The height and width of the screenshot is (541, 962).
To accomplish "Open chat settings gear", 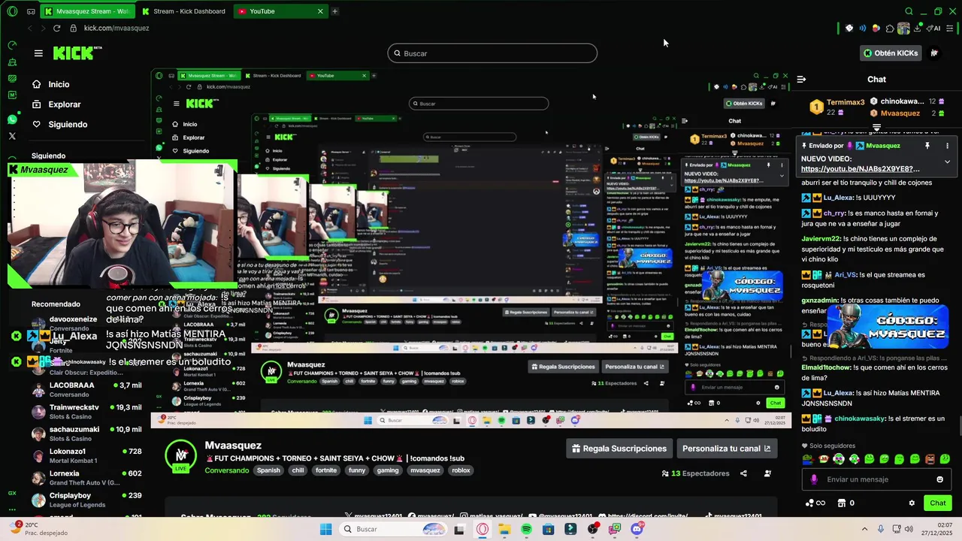I will [912, 503].
